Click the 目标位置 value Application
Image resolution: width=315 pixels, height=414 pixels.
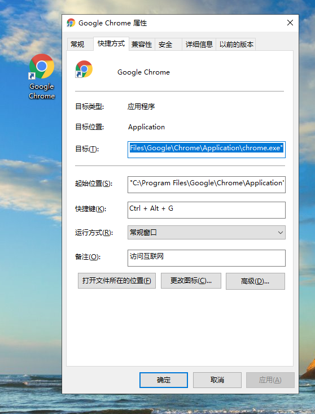[146, 127]
